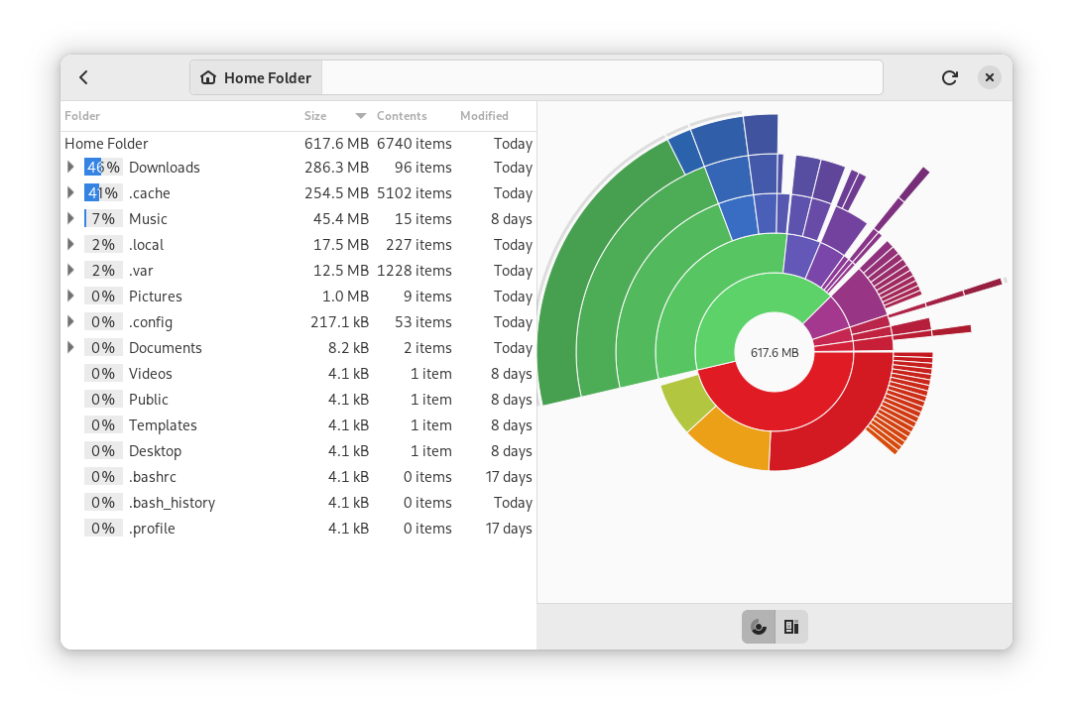1073x716 pixels.
Task: Click the Home Folder path button
Action: 257,77
